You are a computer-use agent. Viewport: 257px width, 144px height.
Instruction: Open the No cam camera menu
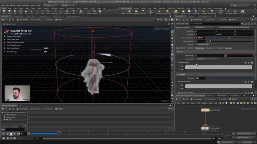[x=165, y=28]
